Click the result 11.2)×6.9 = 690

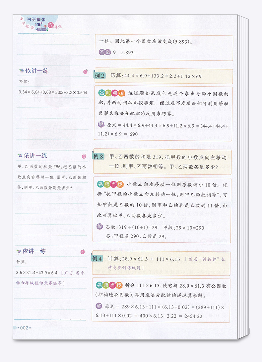click(x=118, y=134)
